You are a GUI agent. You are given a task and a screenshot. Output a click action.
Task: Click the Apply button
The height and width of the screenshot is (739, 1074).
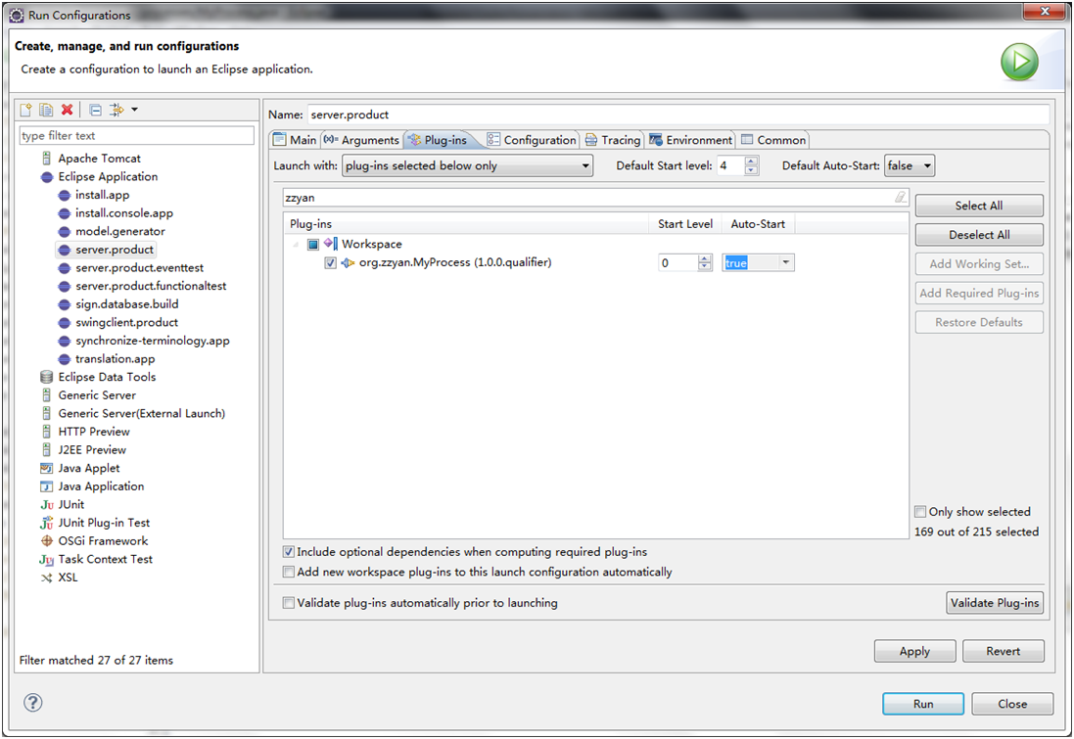[914, 651]
